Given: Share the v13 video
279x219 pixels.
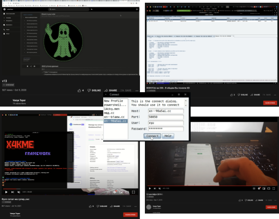Looking at the screenshot, I should coord(111,90).
